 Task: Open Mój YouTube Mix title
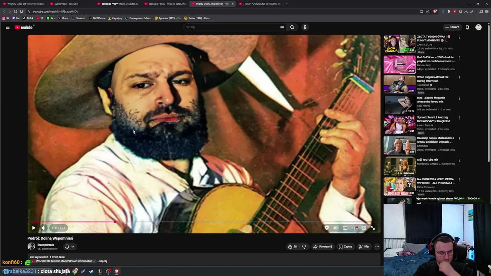pos(428,160)
